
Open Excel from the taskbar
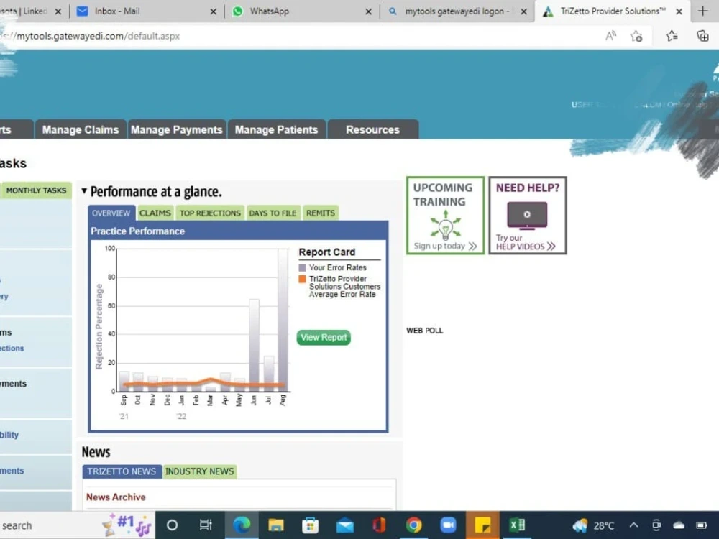coord(517,525)
